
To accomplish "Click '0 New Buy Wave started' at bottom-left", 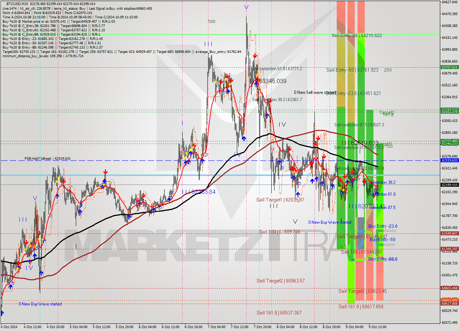I will 40,304.
